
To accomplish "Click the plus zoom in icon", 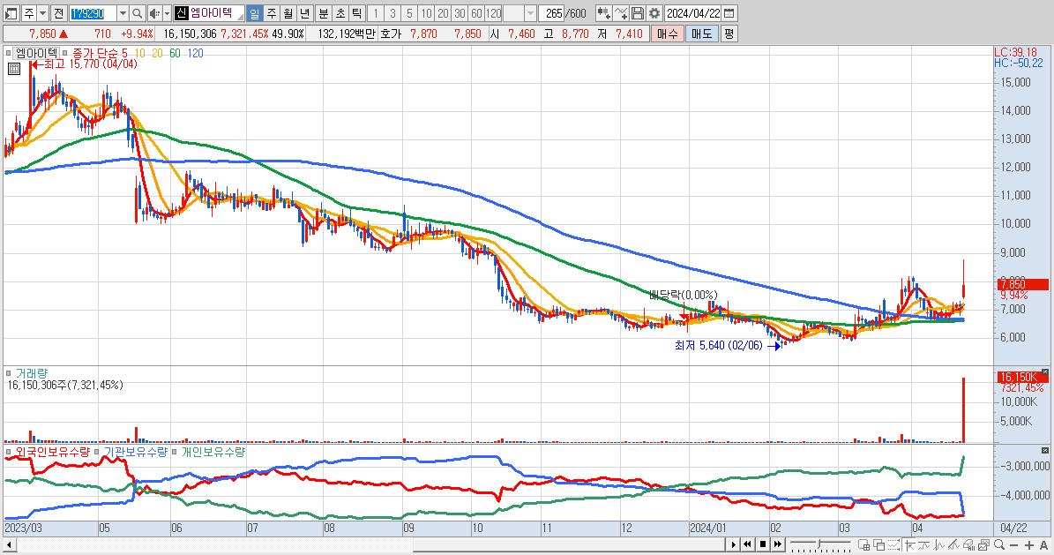I will [x=1029, y=545].
